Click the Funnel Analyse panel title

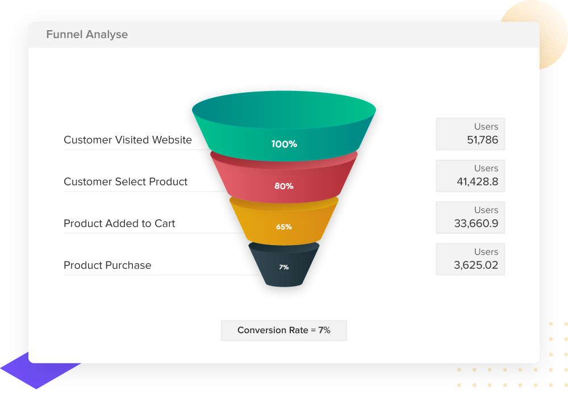87,35
